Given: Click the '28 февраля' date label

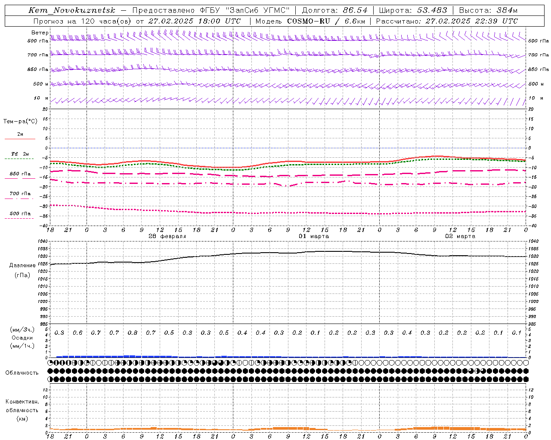Looking at the screenshot, I should (x=167, y=236).
